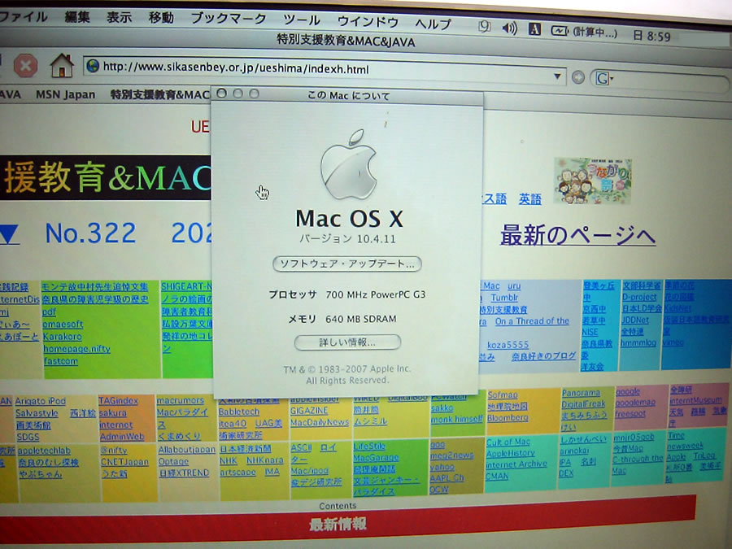
Task: Open the ツール menu
Action: [x=302, y=20]
